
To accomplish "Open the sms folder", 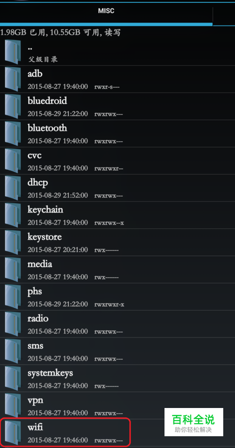I will pyautogui.click(x=117, y=351).
